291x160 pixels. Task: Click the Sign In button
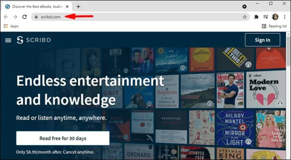[x=262, y=40]
